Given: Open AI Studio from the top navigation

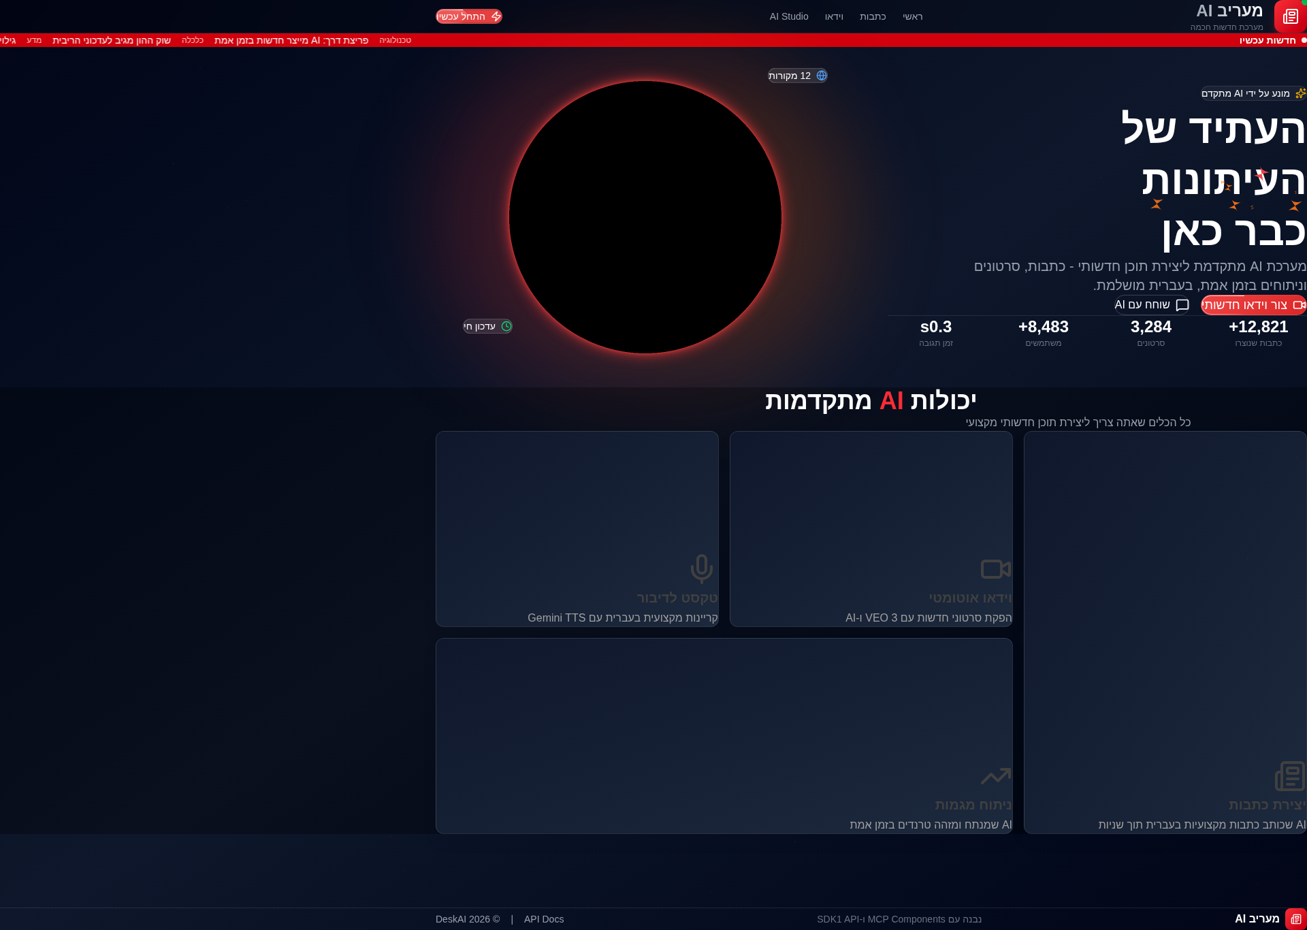Looking at the screenshot, I should point(788,16).
